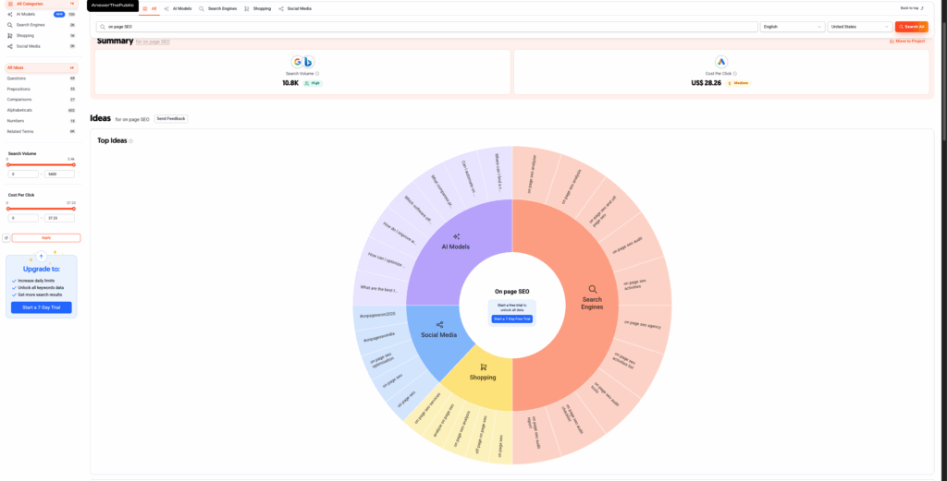
Task: Click the Search Volume maximum field showing 5400
Action: 59,174
